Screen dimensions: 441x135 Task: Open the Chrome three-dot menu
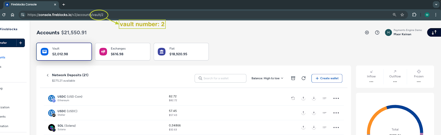(x=436, y=15)
